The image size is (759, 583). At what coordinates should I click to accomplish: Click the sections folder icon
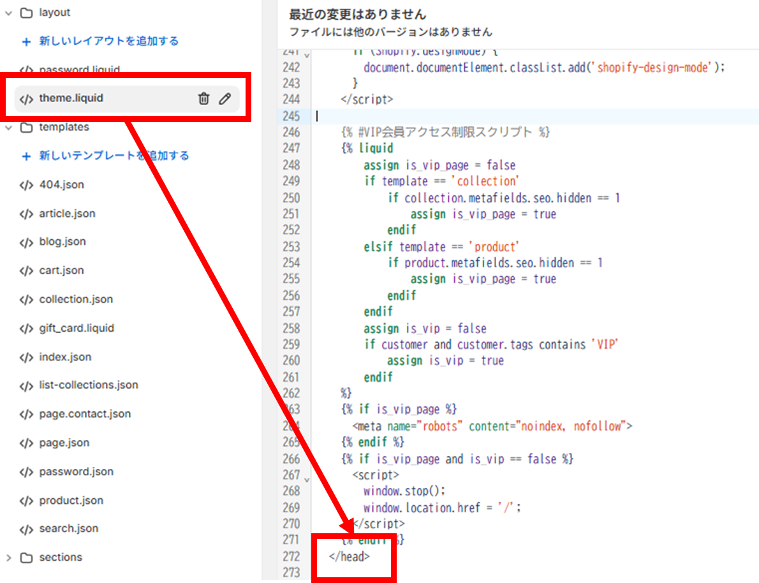pyautogui.click(x=26, y=558)
